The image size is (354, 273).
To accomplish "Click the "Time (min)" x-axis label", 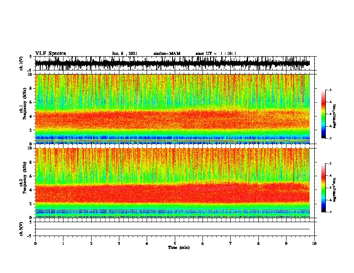I will click(179, 248).
